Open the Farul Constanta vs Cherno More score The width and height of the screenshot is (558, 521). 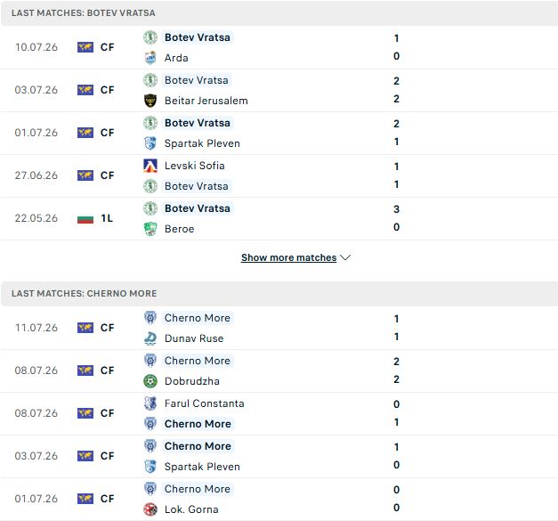(396, 413)
